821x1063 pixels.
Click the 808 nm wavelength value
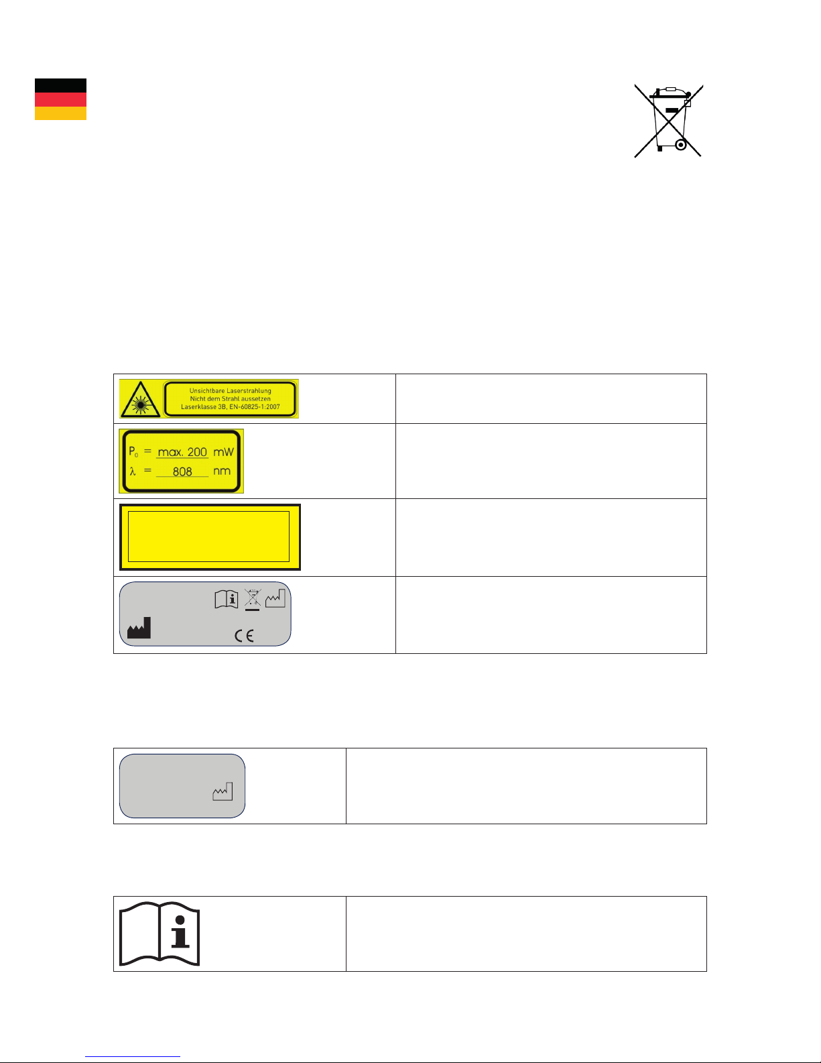pos(182,471)
